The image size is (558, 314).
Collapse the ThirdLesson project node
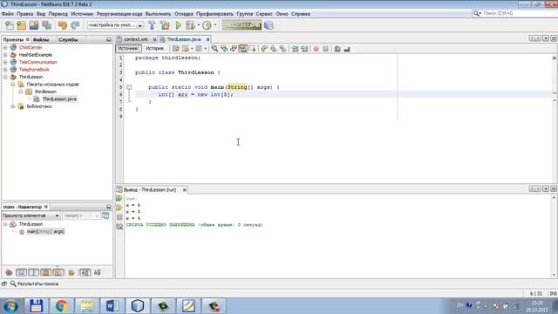coord(5,77)
